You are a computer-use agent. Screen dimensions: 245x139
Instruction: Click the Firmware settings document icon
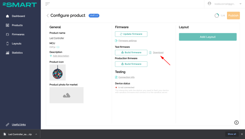click(x=116, y=41)
